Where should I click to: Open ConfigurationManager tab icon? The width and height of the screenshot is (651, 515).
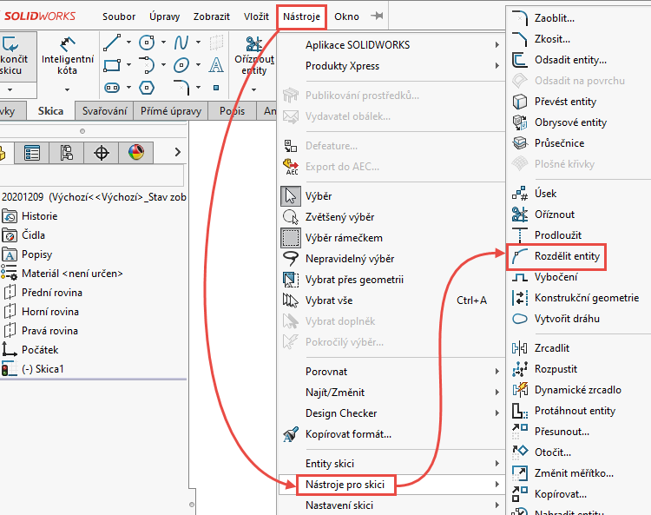coord(67,153)
